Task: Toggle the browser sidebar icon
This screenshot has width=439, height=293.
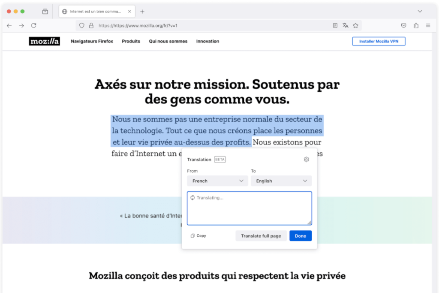Action: [45, 12]
